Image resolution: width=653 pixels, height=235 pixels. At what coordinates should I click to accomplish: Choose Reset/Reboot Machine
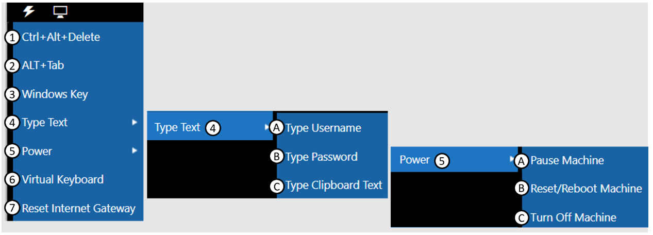pos(586,189)
